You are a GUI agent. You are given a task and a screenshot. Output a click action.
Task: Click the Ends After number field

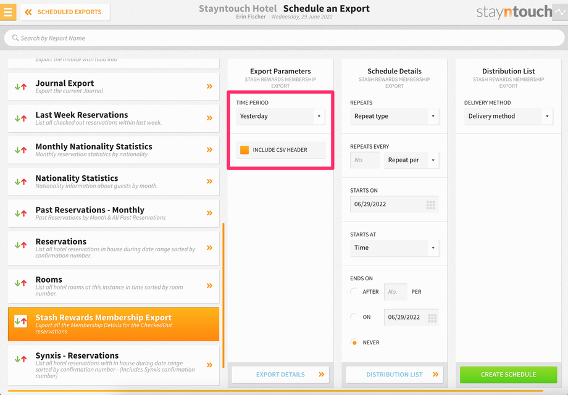396,292
